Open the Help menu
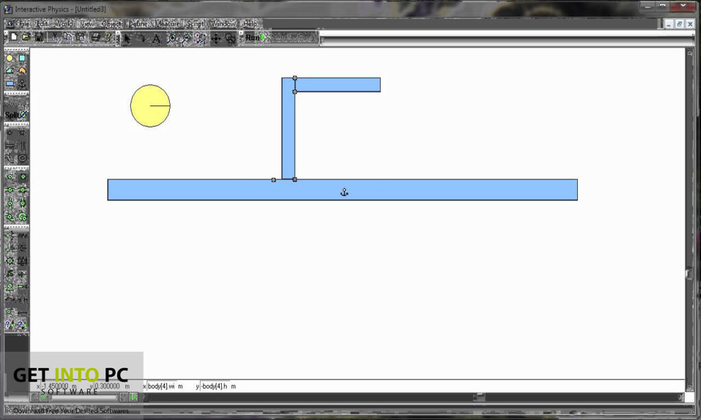 (250, 24)
